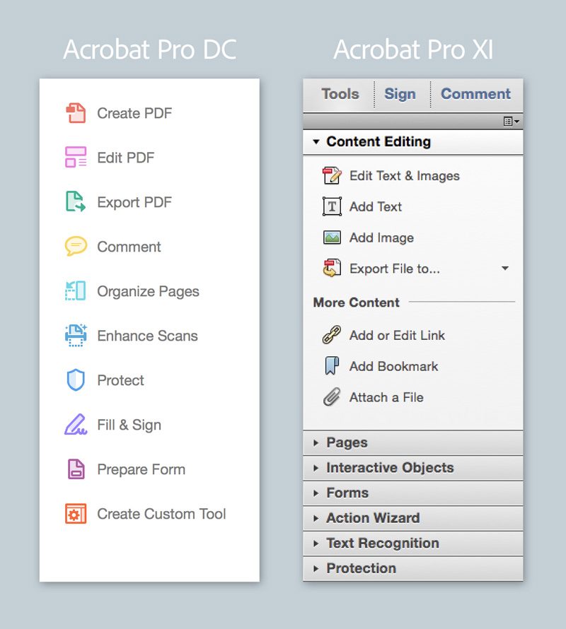Click the Add Image icon
Image resolution: width=566 pixels, height=629 pixels.
click(331, 238)
